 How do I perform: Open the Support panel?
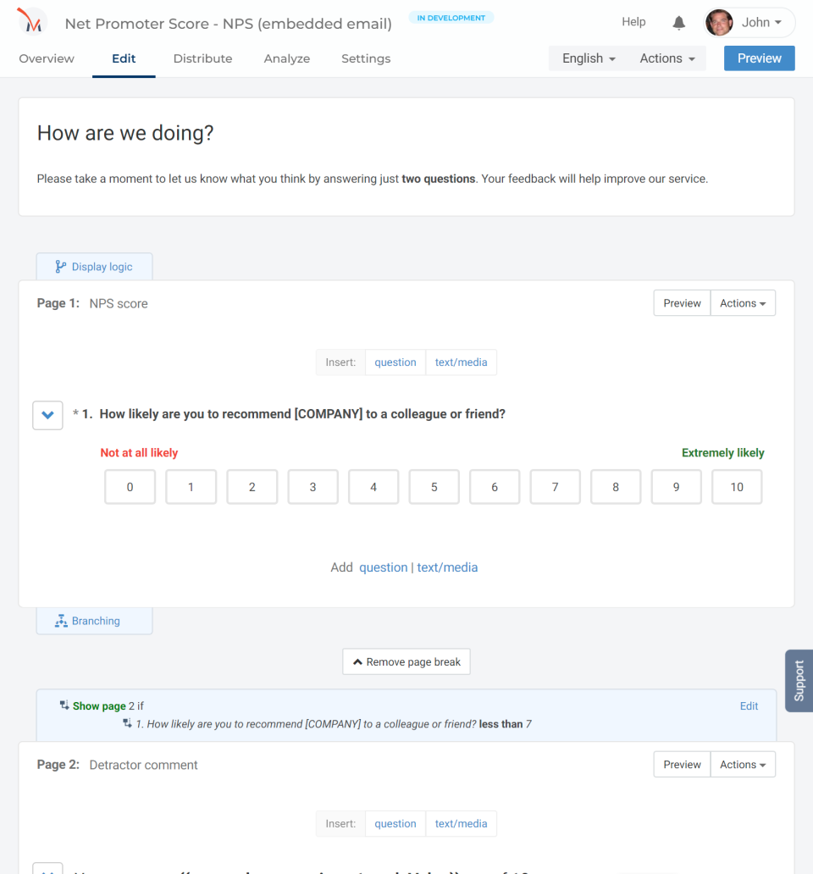click(x=798, y=680)
